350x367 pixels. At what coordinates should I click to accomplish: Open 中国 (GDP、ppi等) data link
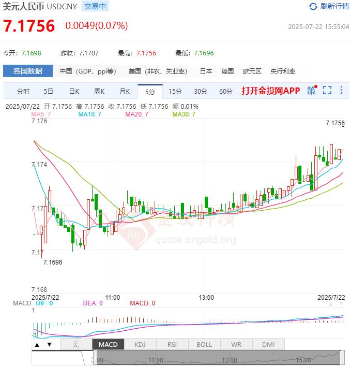pos(88,71)
